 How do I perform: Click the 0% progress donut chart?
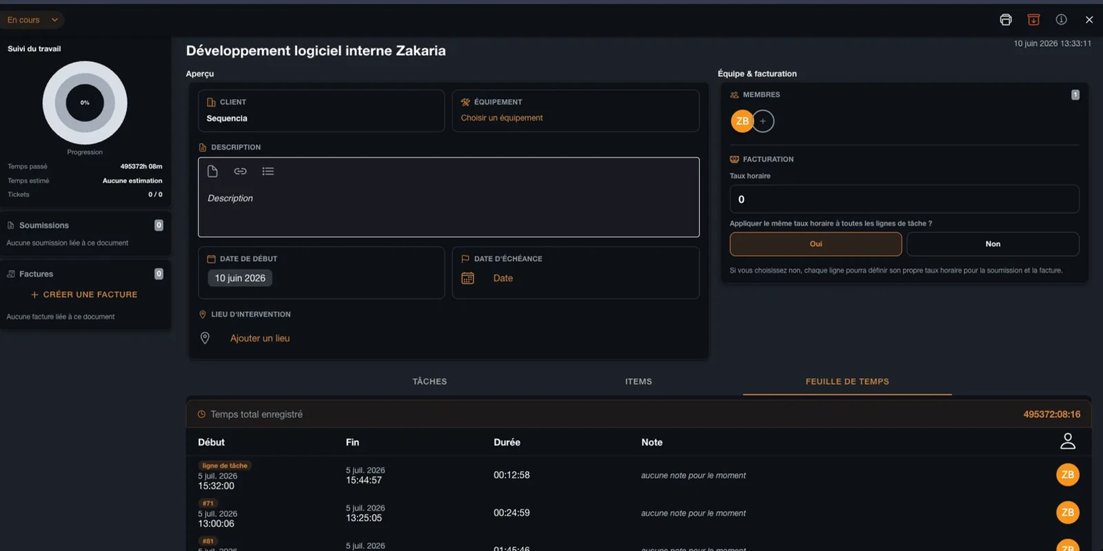85,103
